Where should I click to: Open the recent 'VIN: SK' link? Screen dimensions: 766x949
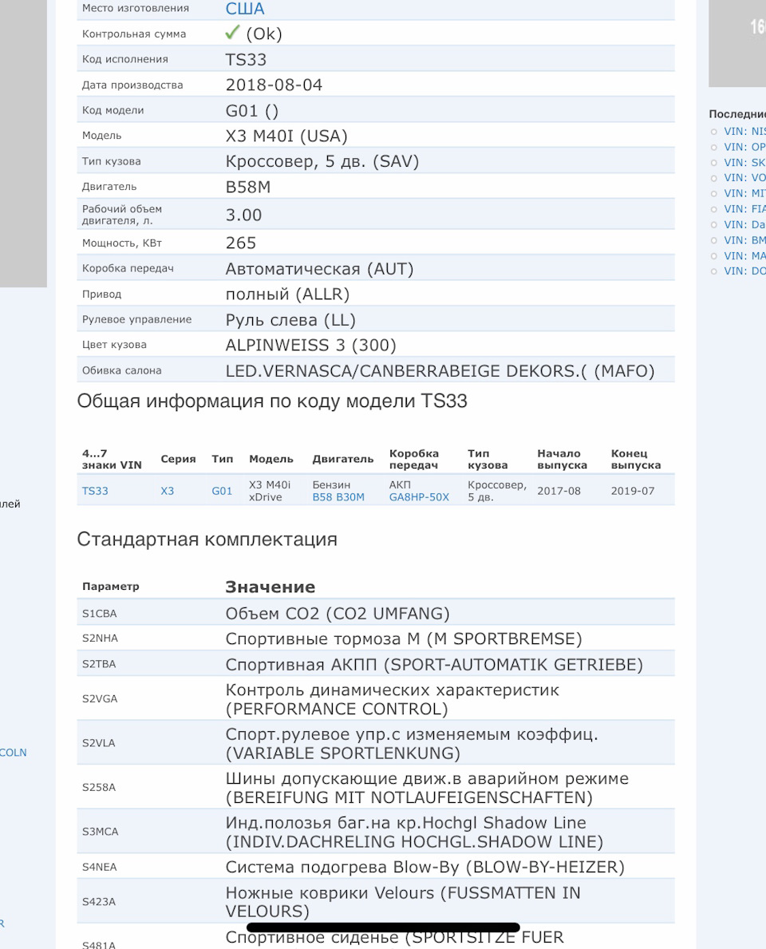[744, 163]
